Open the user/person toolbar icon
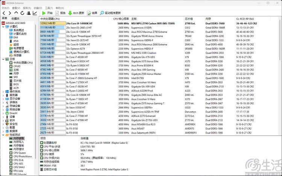282x176 pixels. 29,13
